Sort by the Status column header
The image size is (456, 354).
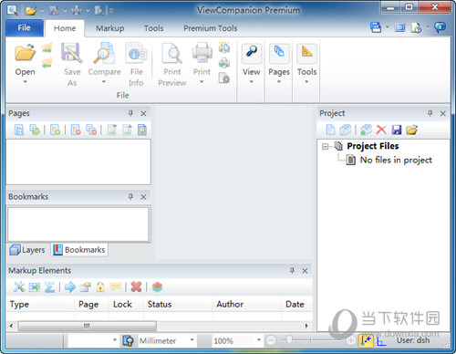(178, 305)
